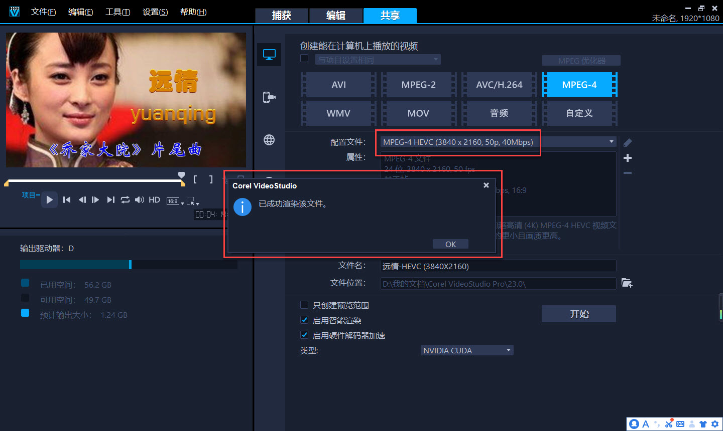
Task: Jump to start with Home button
Action: pyautogui.click(x=67, y=199)
